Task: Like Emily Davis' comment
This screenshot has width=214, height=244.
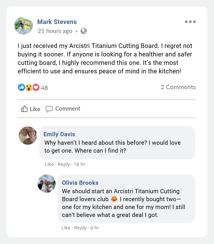Action: pyautogui.click(x=49, y=164)
